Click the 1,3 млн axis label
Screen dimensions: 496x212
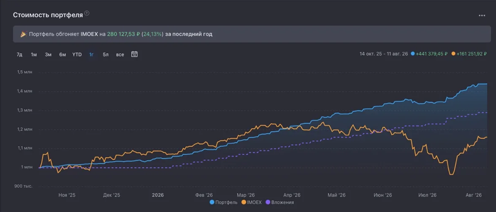24,110
